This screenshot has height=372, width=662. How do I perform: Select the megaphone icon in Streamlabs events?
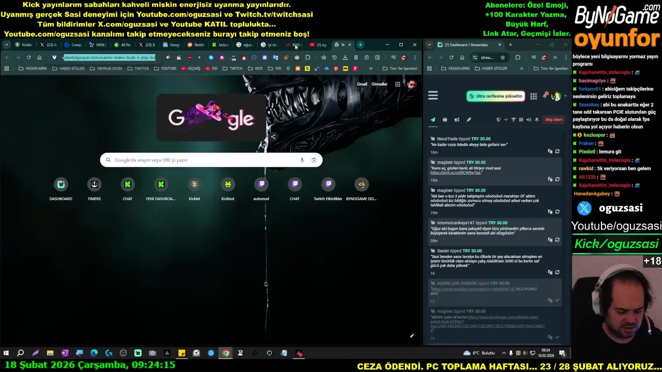pos(457,120)
